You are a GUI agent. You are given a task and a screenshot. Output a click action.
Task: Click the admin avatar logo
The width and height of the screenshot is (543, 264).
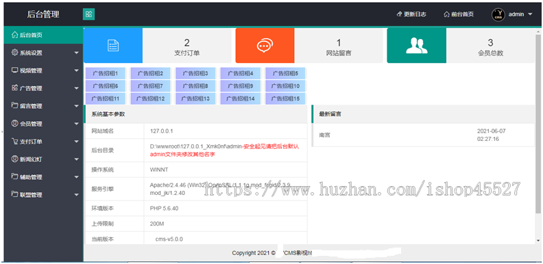498,14
